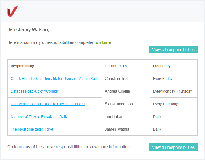
Task: Select the Tim Baker cell
Action: (126, 116)
